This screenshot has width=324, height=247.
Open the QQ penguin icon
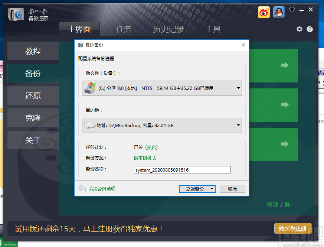click(x=279, y=12)
